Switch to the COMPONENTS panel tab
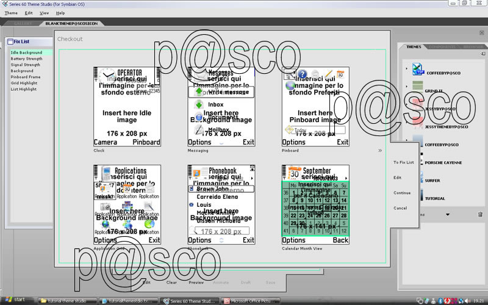This screenshot has height=305, width=488. pyautogui.click(x=442, y=47)
